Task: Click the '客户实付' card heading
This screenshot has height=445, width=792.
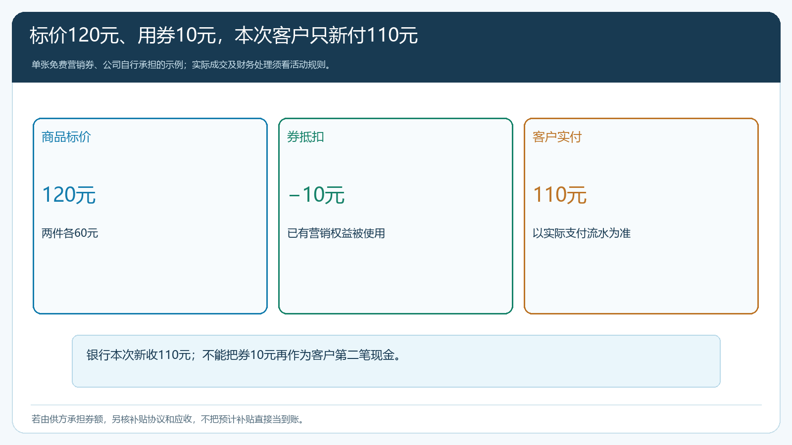Action: [557, 137]
